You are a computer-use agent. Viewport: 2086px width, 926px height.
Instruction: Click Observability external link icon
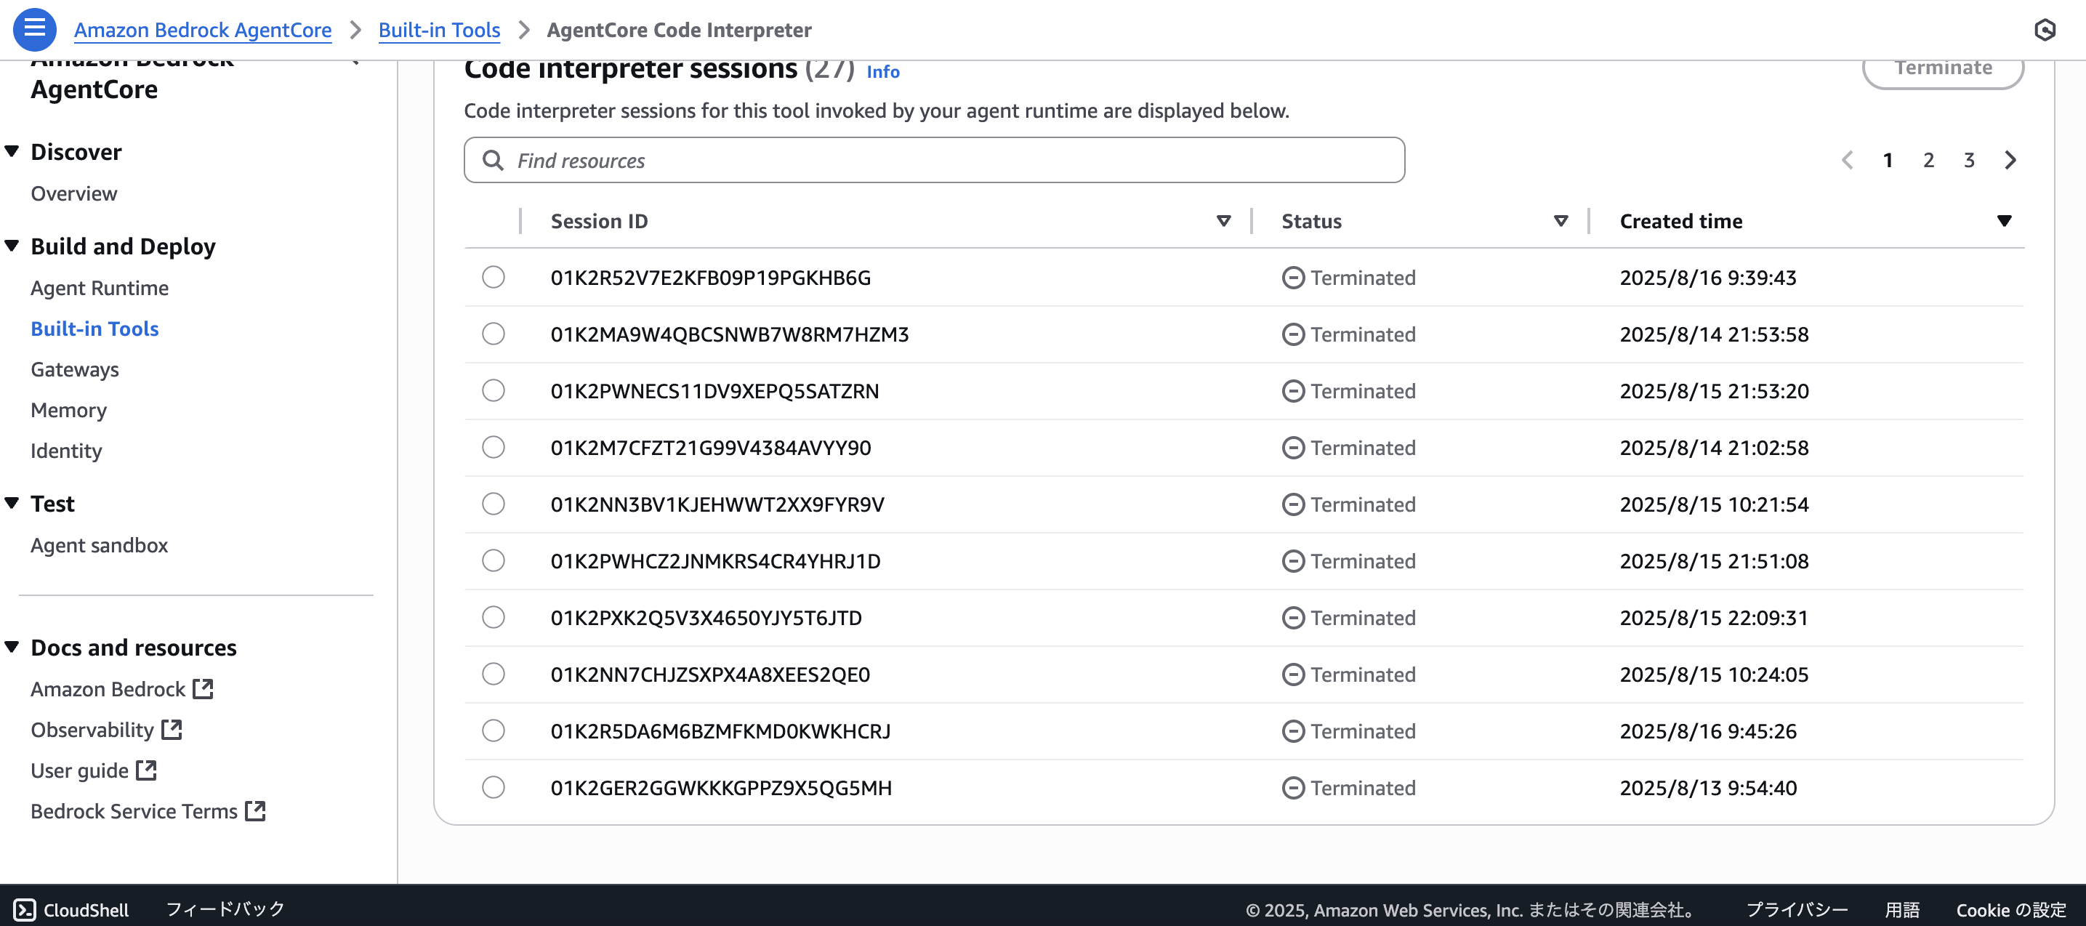172,729
